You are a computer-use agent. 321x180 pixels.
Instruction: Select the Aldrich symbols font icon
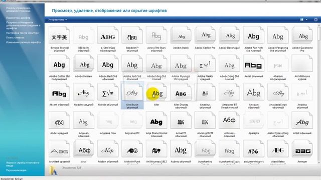108,92
